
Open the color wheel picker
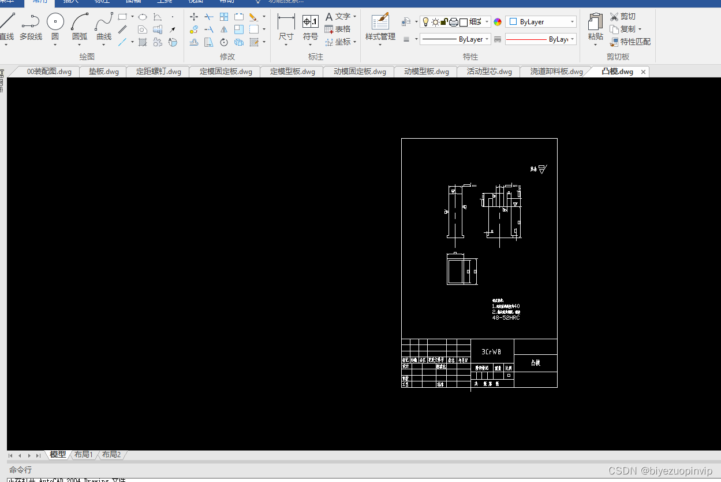coord(498,22)
